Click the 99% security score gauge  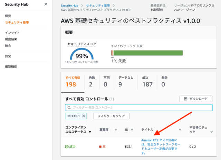pos(82,54)
